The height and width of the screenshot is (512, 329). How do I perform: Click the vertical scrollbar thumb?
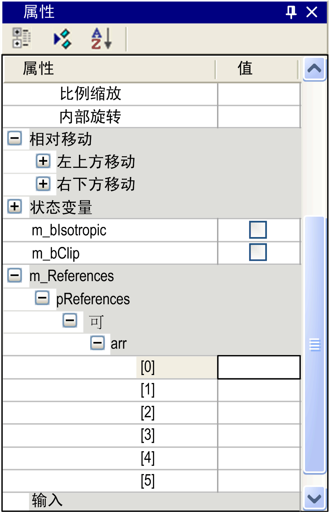pyautogui.click(x=314, y=344)
